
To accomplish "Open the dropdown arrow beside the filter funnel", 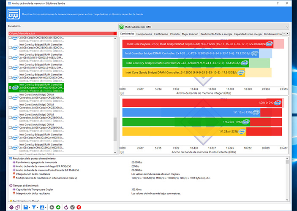I will coord(38,207).
